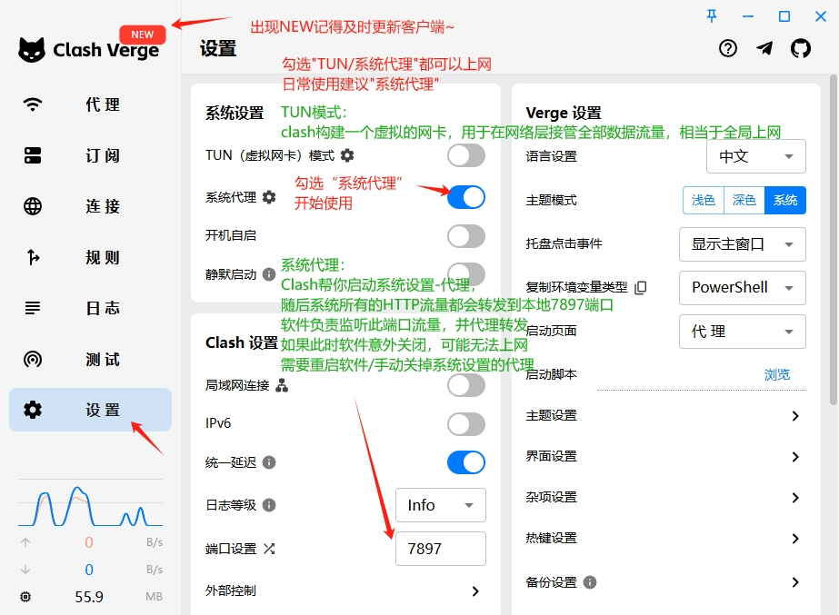The width and height of the screenshot is (839, 615).
Task: Go to 规则 in the sidebar
Action: coord(90,257)
